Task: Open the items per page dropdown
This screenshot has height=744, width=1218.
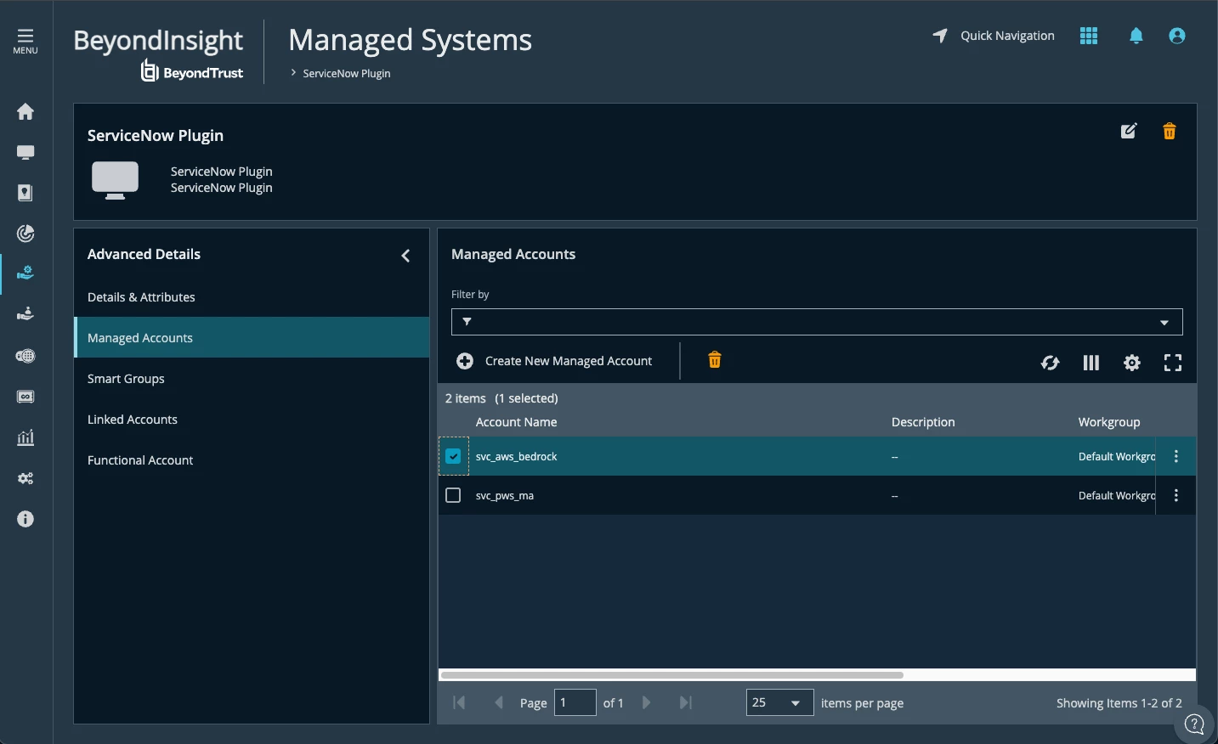Action: coord(779,702)
